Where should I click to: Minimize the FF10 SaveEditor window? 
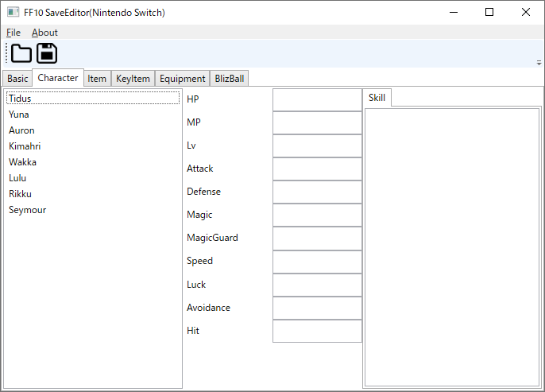coord(453,12)
